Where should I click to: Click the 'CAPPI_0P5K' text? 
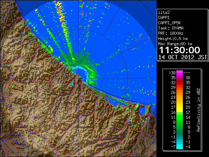tap(169, 23)
